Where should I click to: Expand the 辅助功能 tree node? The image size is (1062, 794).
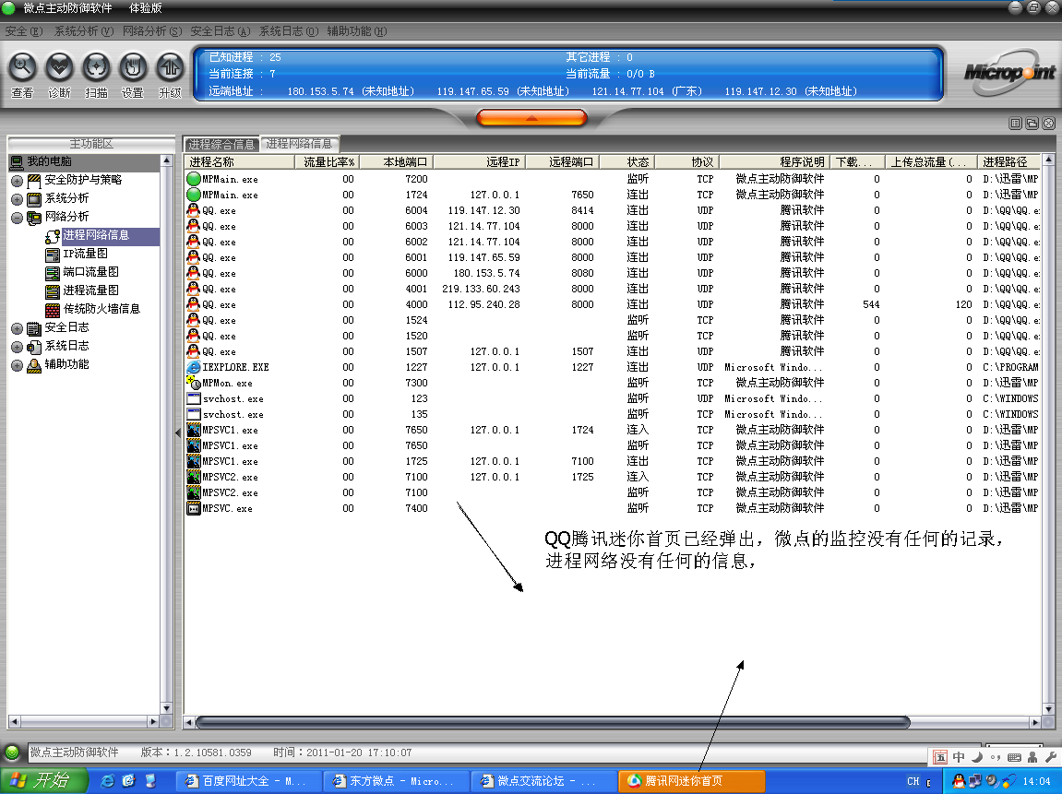(x=17, y=365)
